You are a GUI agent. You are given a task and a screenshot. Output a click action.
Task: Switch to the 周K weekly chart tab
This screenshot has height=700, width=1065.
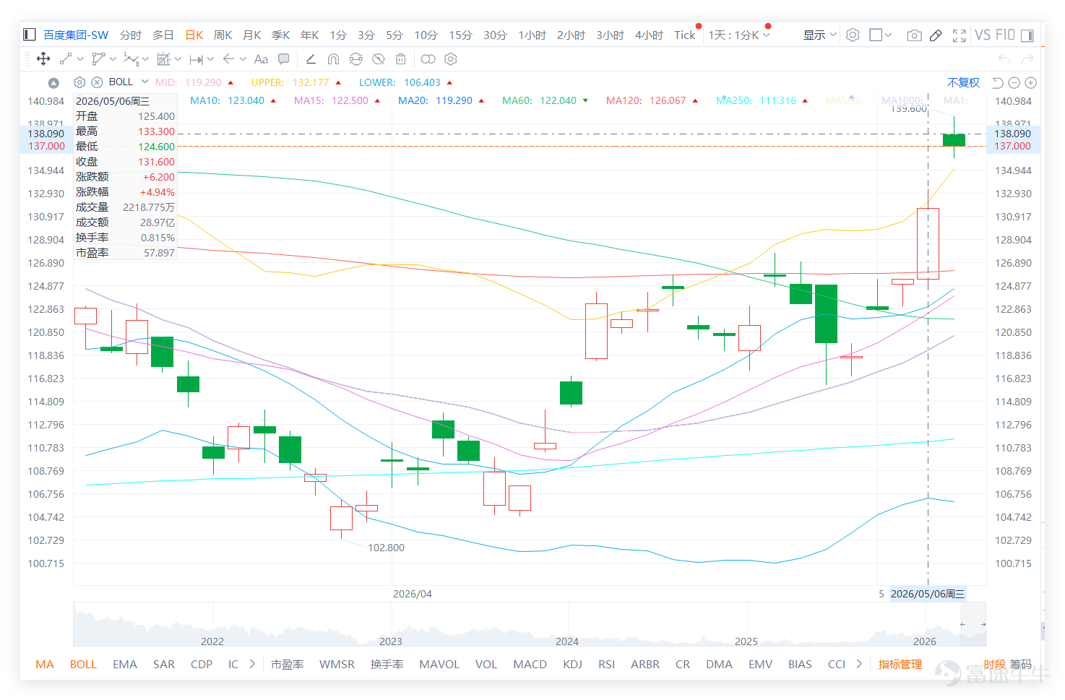pyautogui.click(x=223, y=35)
